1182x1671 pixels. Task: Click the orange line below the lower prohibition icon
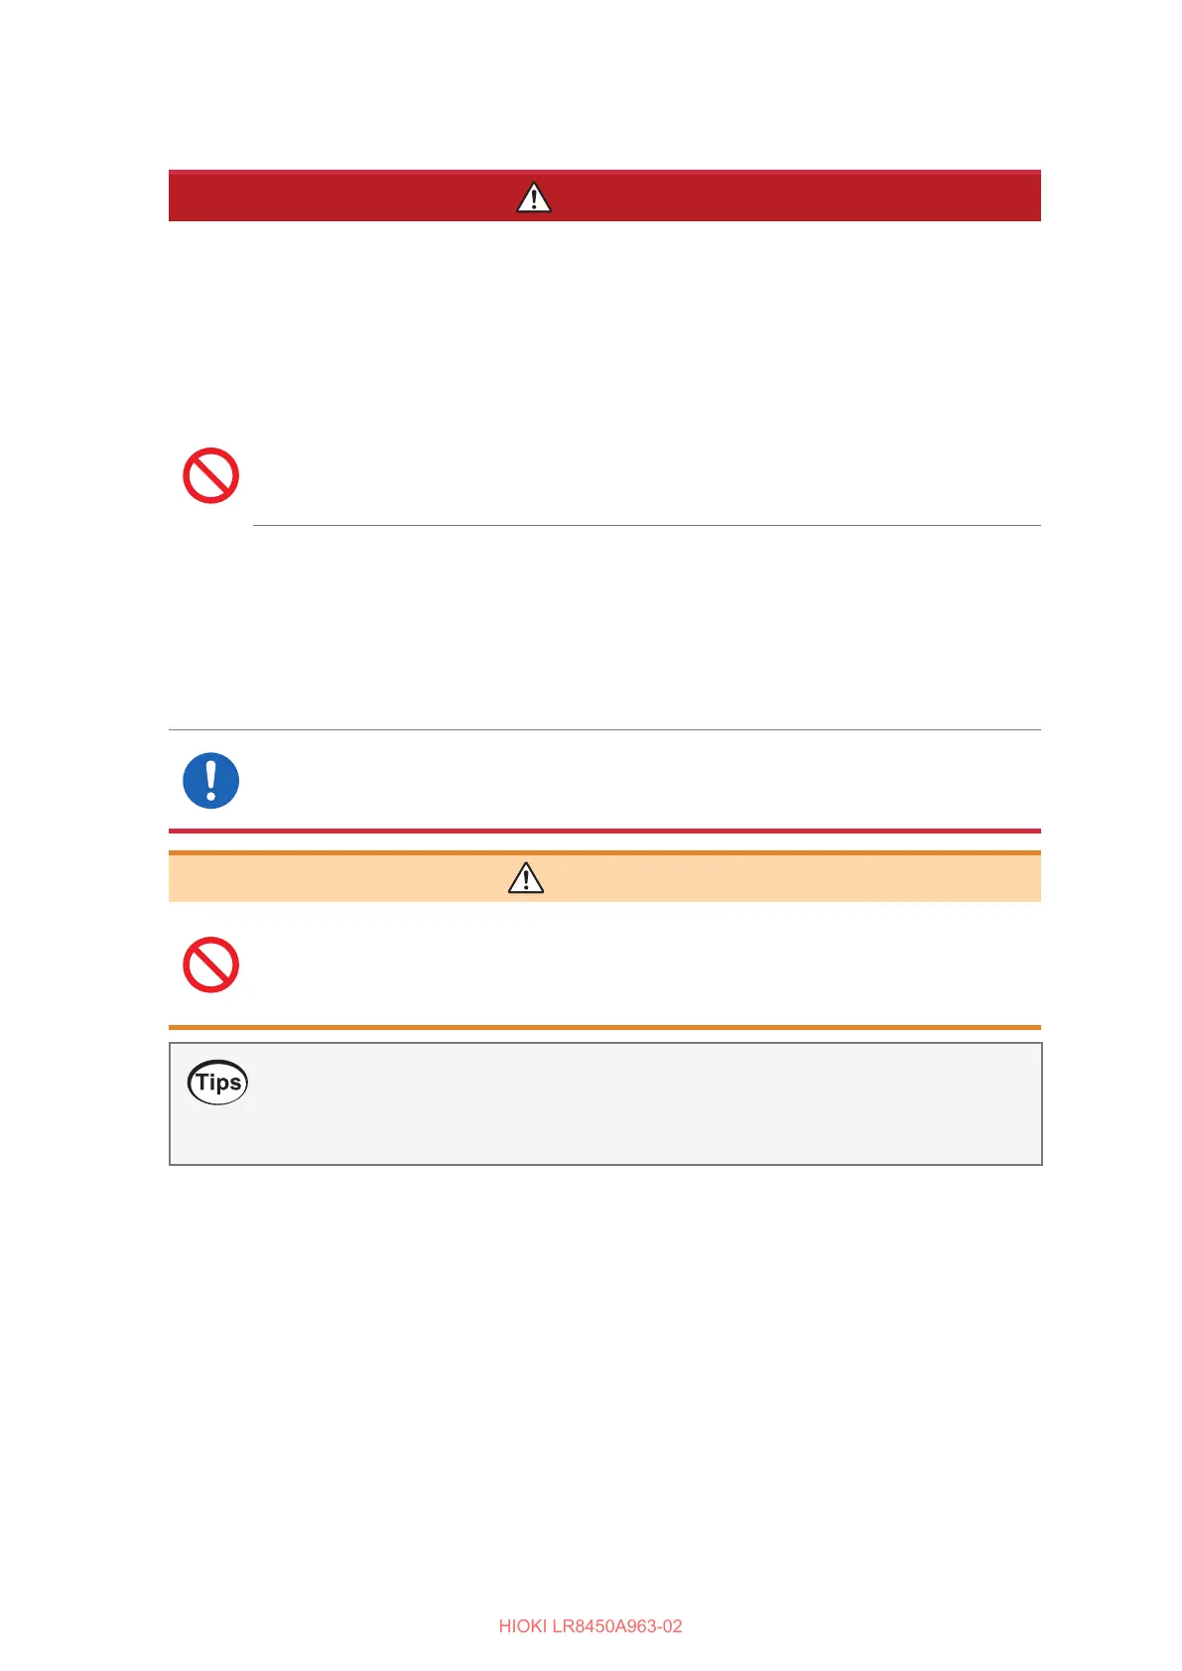click(604, 1027)
